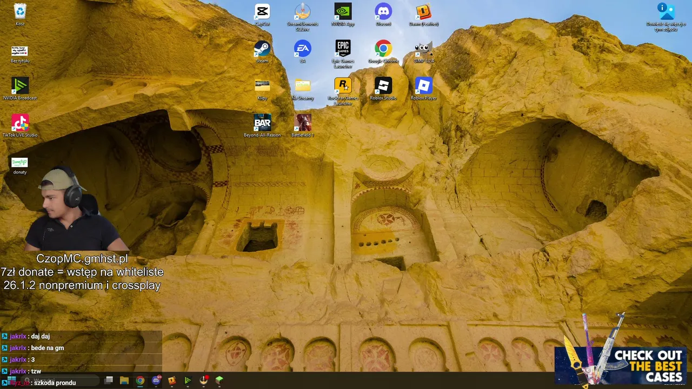
Task: Click the taskbar search box
Action: coord(59,380)
